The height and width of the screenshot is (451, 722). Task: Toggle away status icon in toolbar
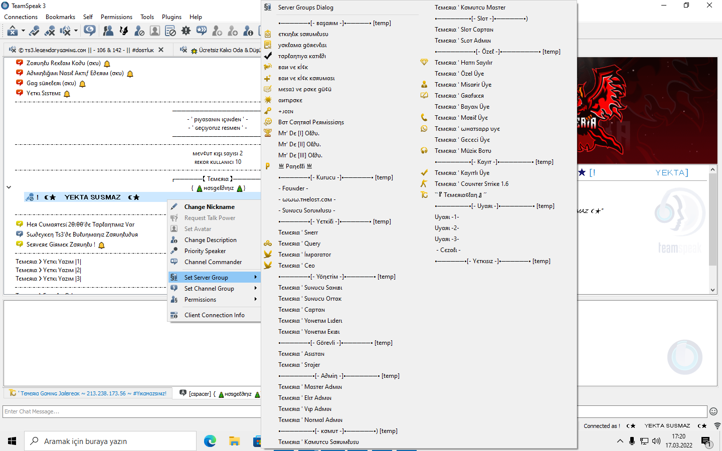(13, 31)
